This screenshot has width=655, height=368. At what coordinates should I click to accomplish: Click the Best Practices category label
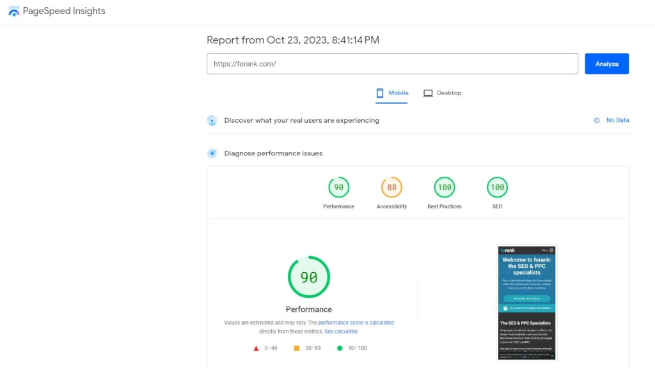point(445,206)
